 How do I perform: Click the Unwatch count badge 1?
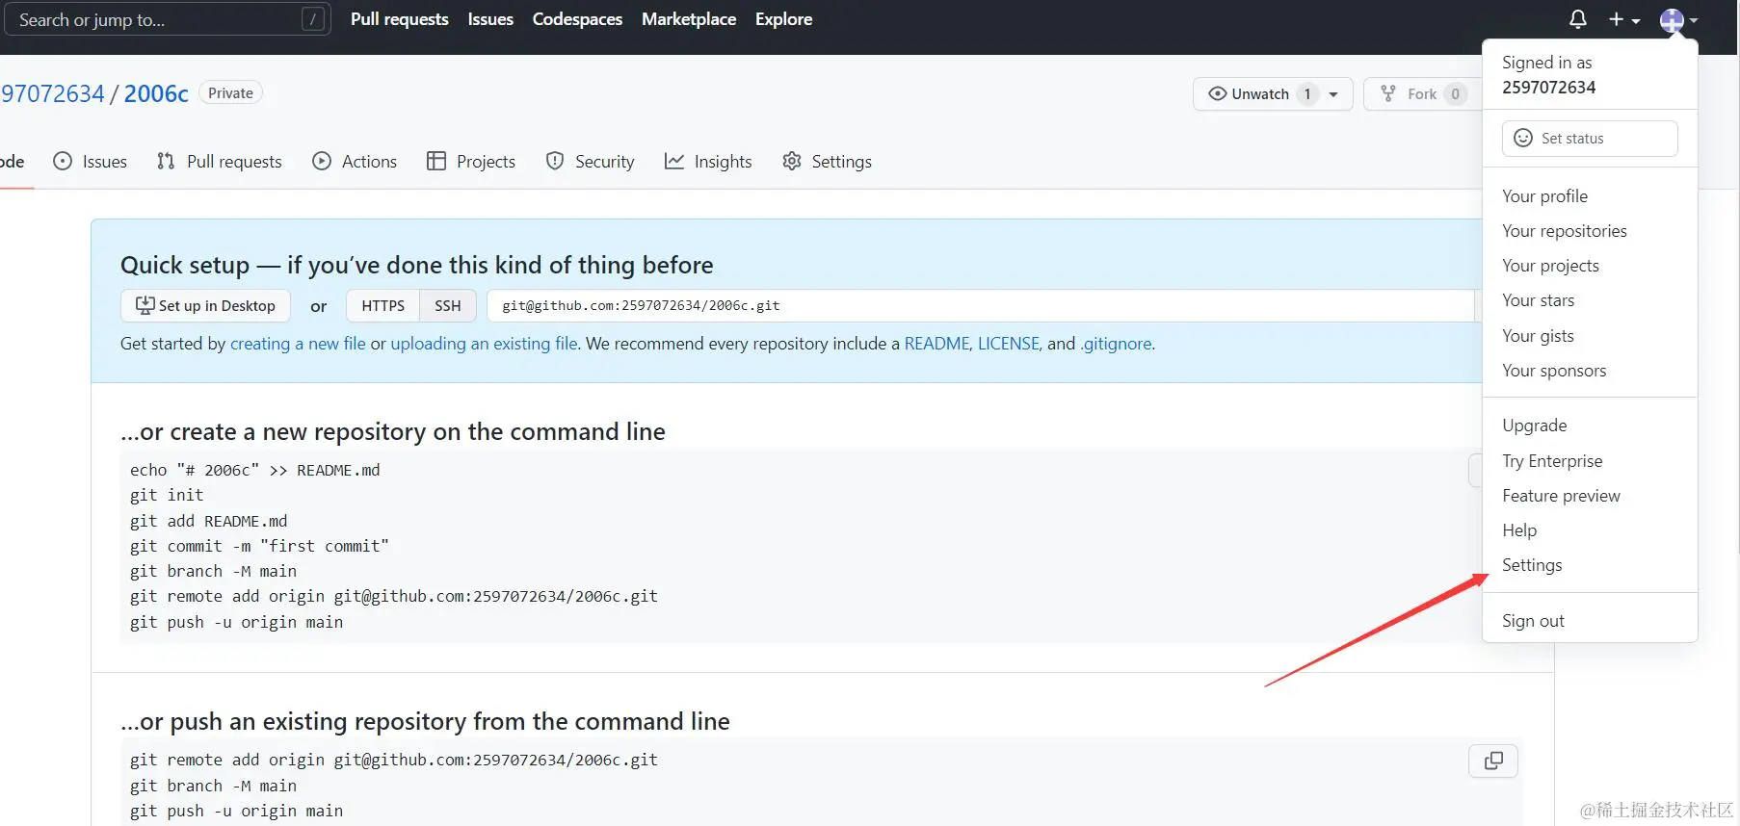1307,93
